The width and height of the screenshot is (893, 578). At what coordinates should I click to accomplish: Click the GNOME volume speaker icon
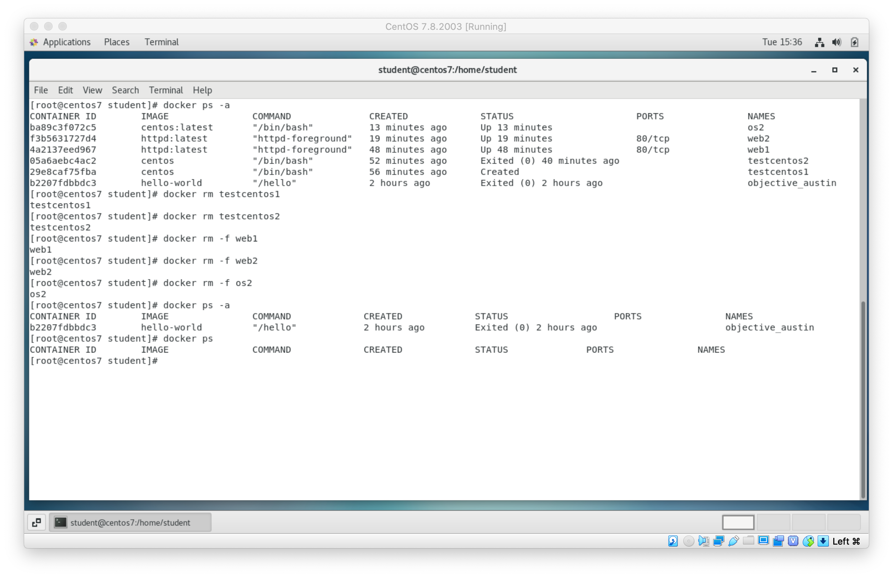[836, 42]
